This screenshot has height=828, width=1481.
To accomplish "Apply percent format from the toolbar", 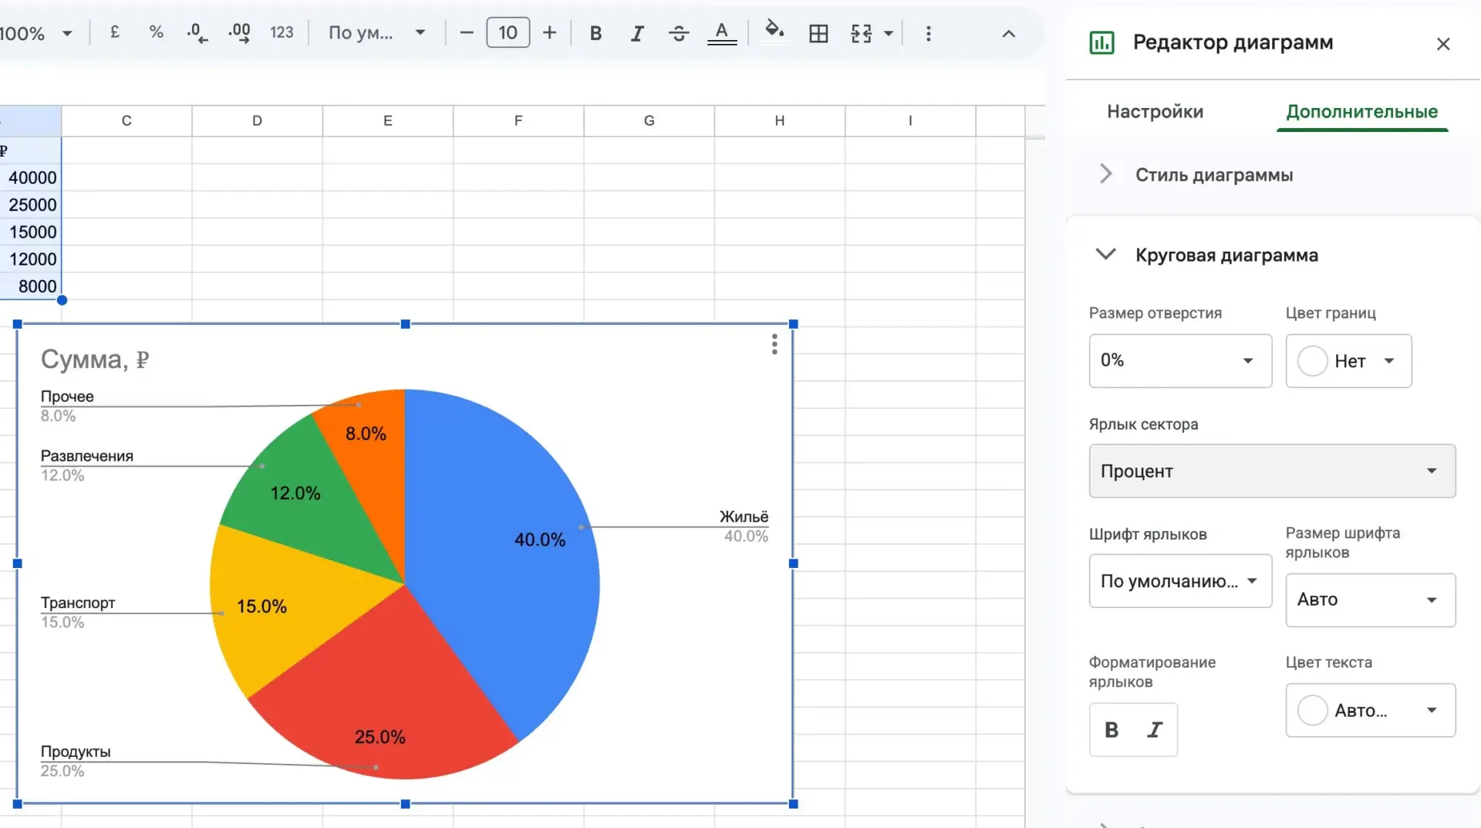I will [156, 32].
